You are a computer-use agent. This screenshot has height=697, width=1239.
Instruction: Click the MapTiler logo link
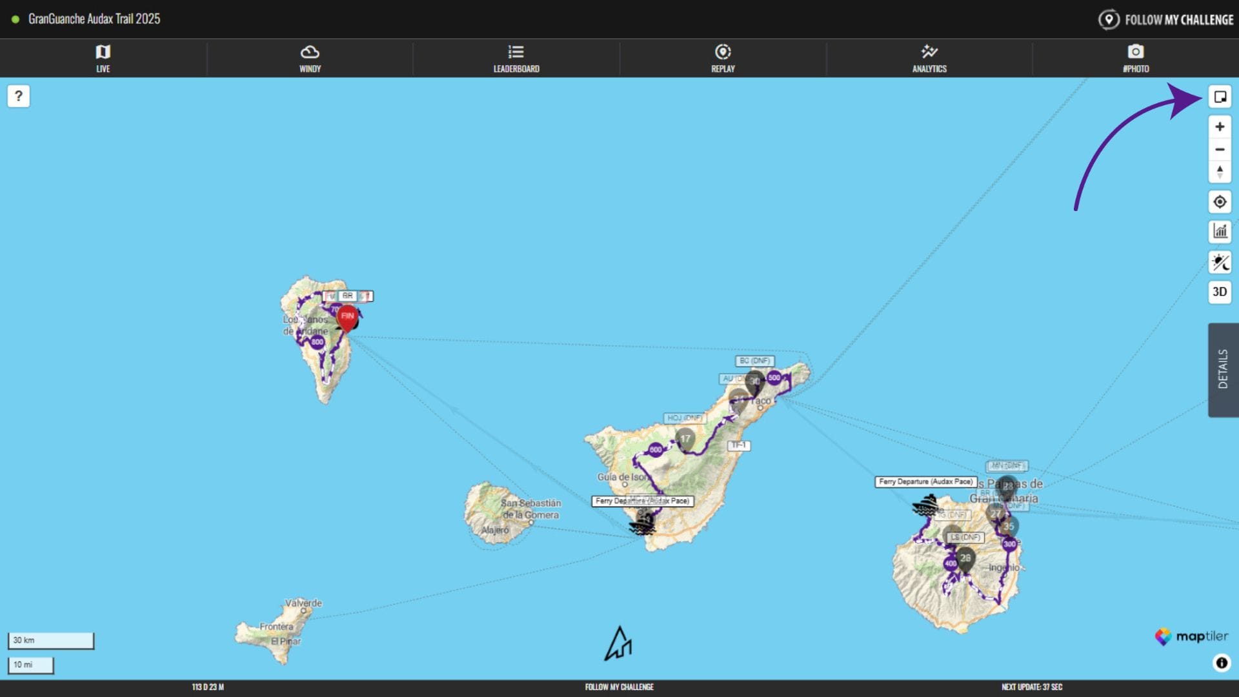pos(1191,636)
